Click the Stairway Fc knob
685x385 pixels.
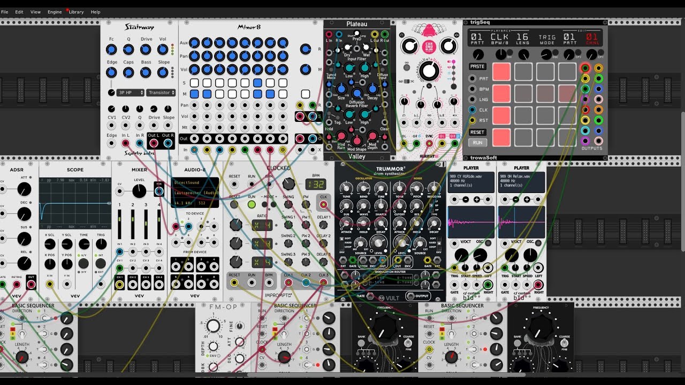(111, 50)
